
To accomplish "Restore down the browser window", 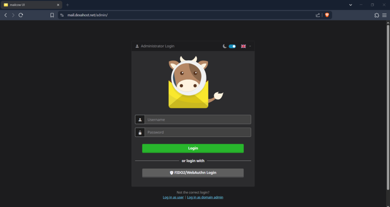I will (372, 5).
